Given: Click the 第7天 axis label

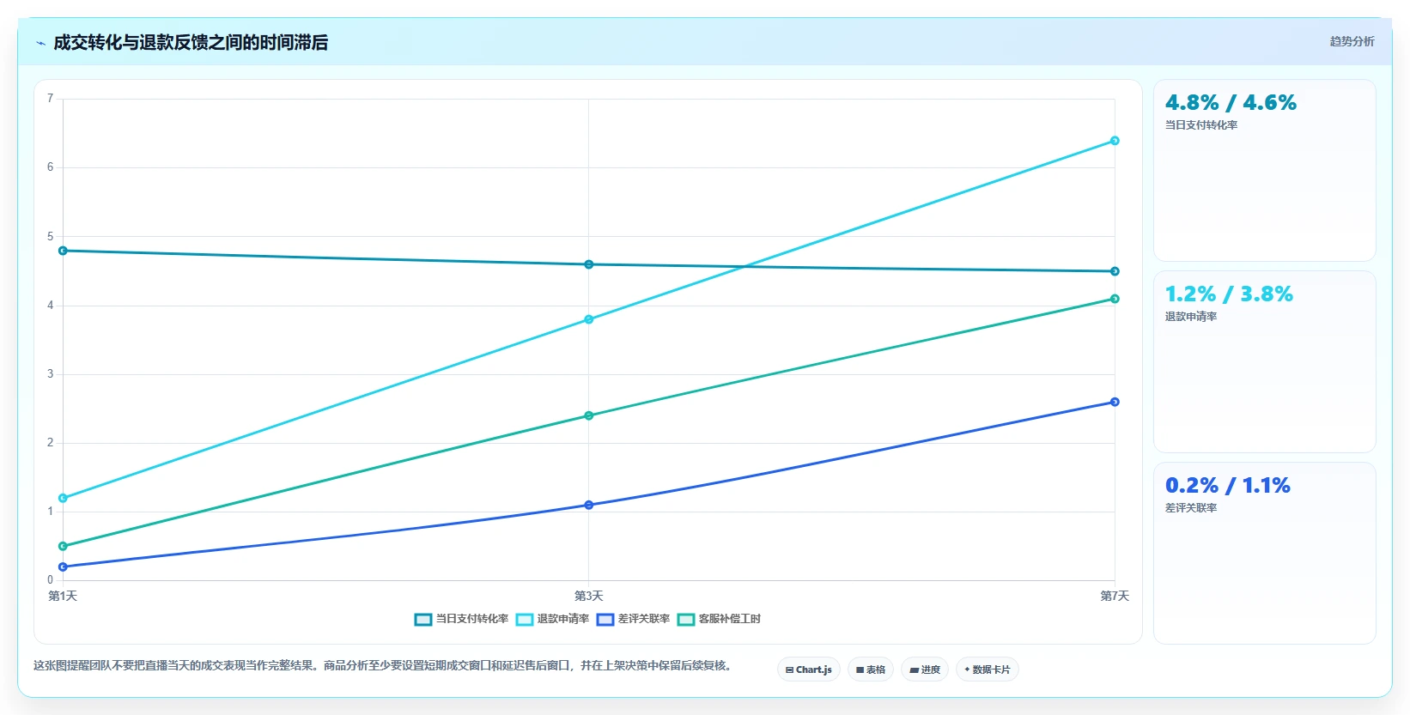Looking at the screenshot, I should tap(1115, 596).
